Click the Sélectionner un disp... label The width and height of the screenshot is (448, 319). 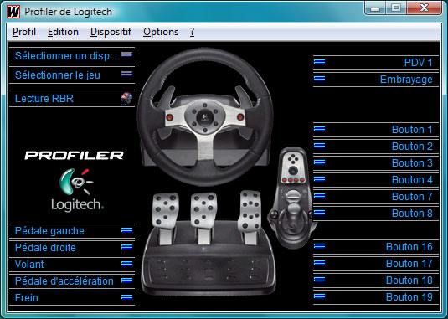(65, 56)
